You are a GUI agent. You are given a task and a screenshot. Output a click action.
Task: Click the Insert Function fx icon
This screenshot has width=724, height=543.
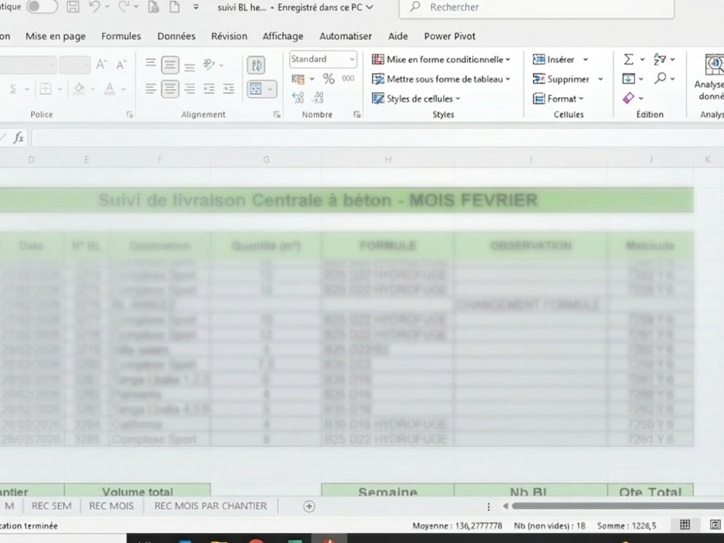point(19,138)
